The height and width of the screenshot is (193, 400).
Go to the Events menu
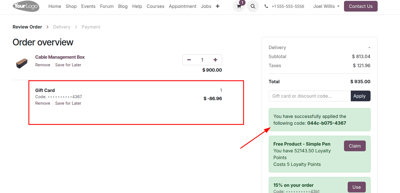click(x=88, y=6)
